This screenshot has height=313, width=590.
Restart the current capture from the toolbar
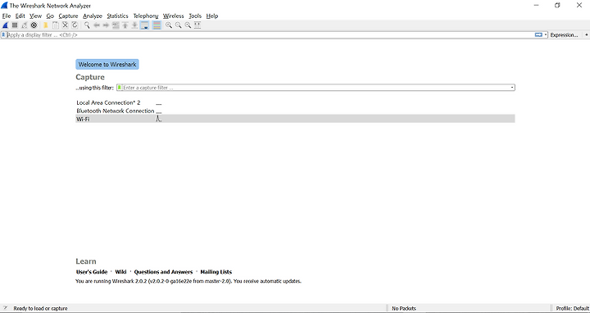pyautogui.click(x=24, y=25)
